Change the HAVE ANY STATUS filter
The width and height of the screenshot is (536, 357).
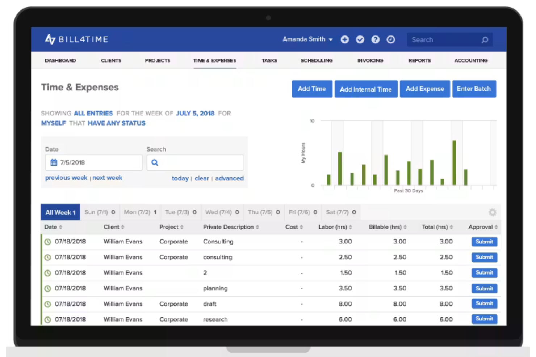tap(116, 123)
